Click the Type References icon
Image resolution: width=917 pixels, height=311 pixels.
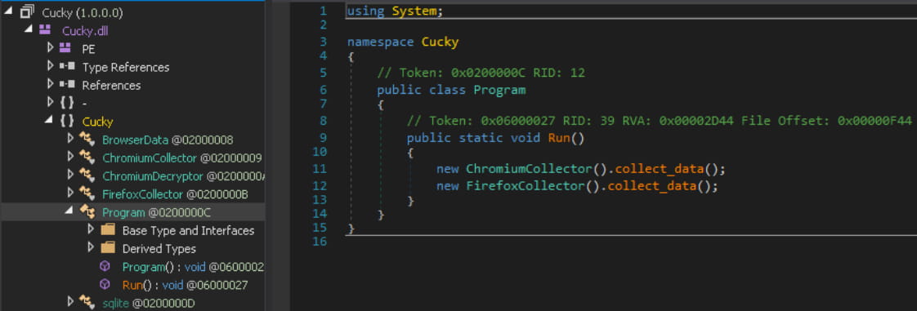coord(67,67)
